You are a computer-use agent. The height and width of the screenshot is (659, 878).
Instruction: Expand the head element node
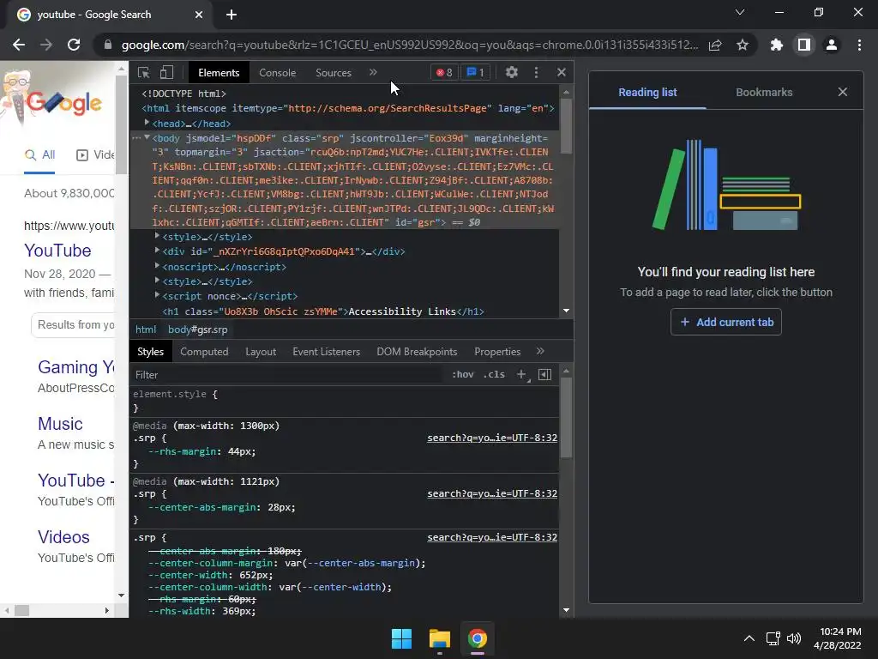click(147, 123)
